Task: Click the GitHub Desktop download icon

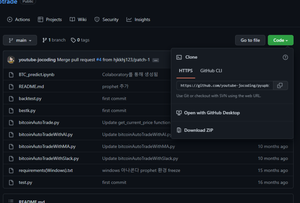Action: tap(179, 113)
